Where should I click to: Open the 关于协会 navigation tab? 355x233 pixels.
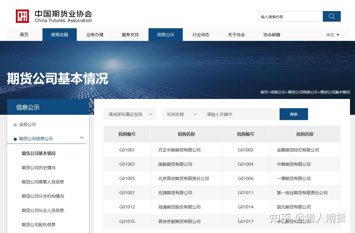(236, 35)
